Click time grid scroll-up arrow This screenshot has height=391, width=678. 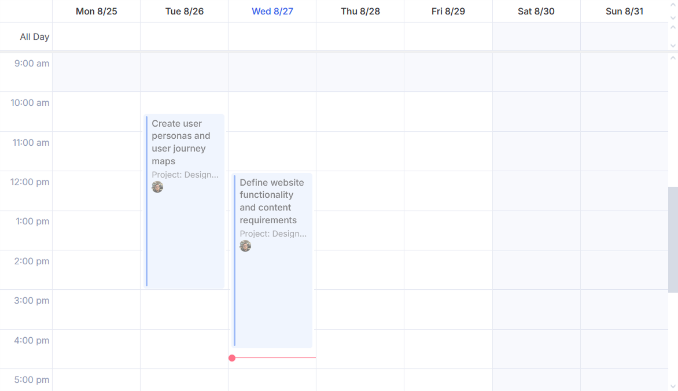point(673,58)
